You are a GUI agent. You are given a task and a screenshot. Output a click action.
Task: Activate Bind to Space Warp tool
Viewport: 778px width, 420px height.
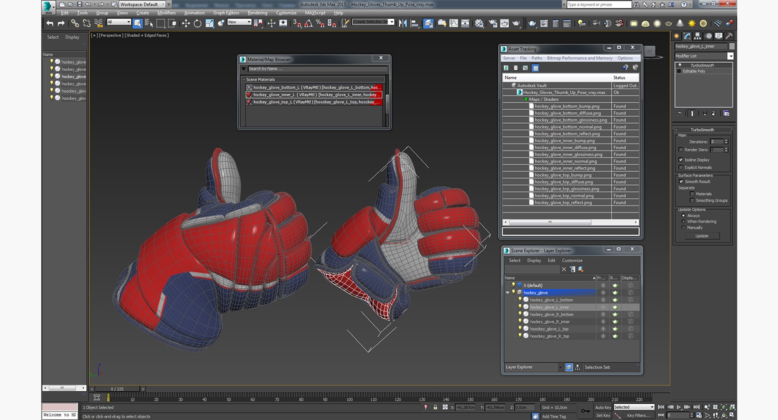(x=98, y=23)
